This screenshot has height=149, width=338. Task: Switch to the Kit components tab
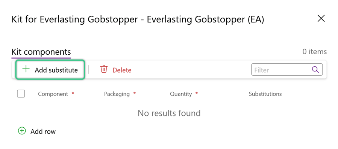41,52
